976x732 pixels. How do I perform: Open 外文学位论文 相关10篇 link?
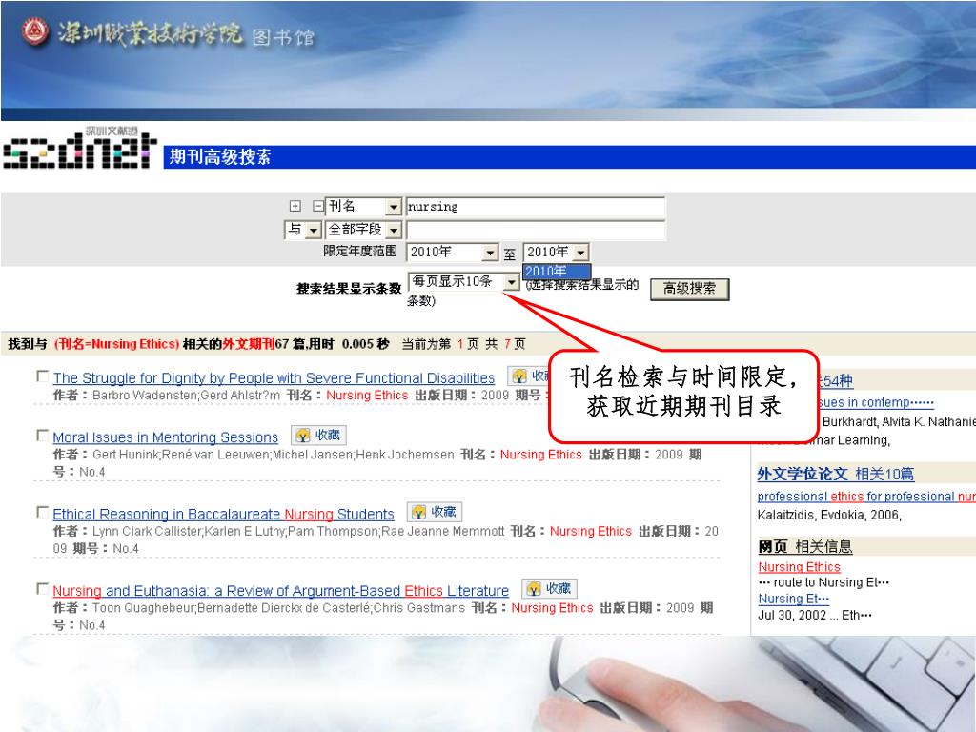coord(835,475)
